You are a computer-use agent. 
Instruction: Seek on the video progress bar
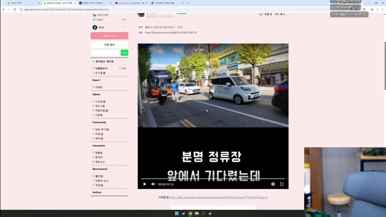pyautogui.click(x=213, y=179)
